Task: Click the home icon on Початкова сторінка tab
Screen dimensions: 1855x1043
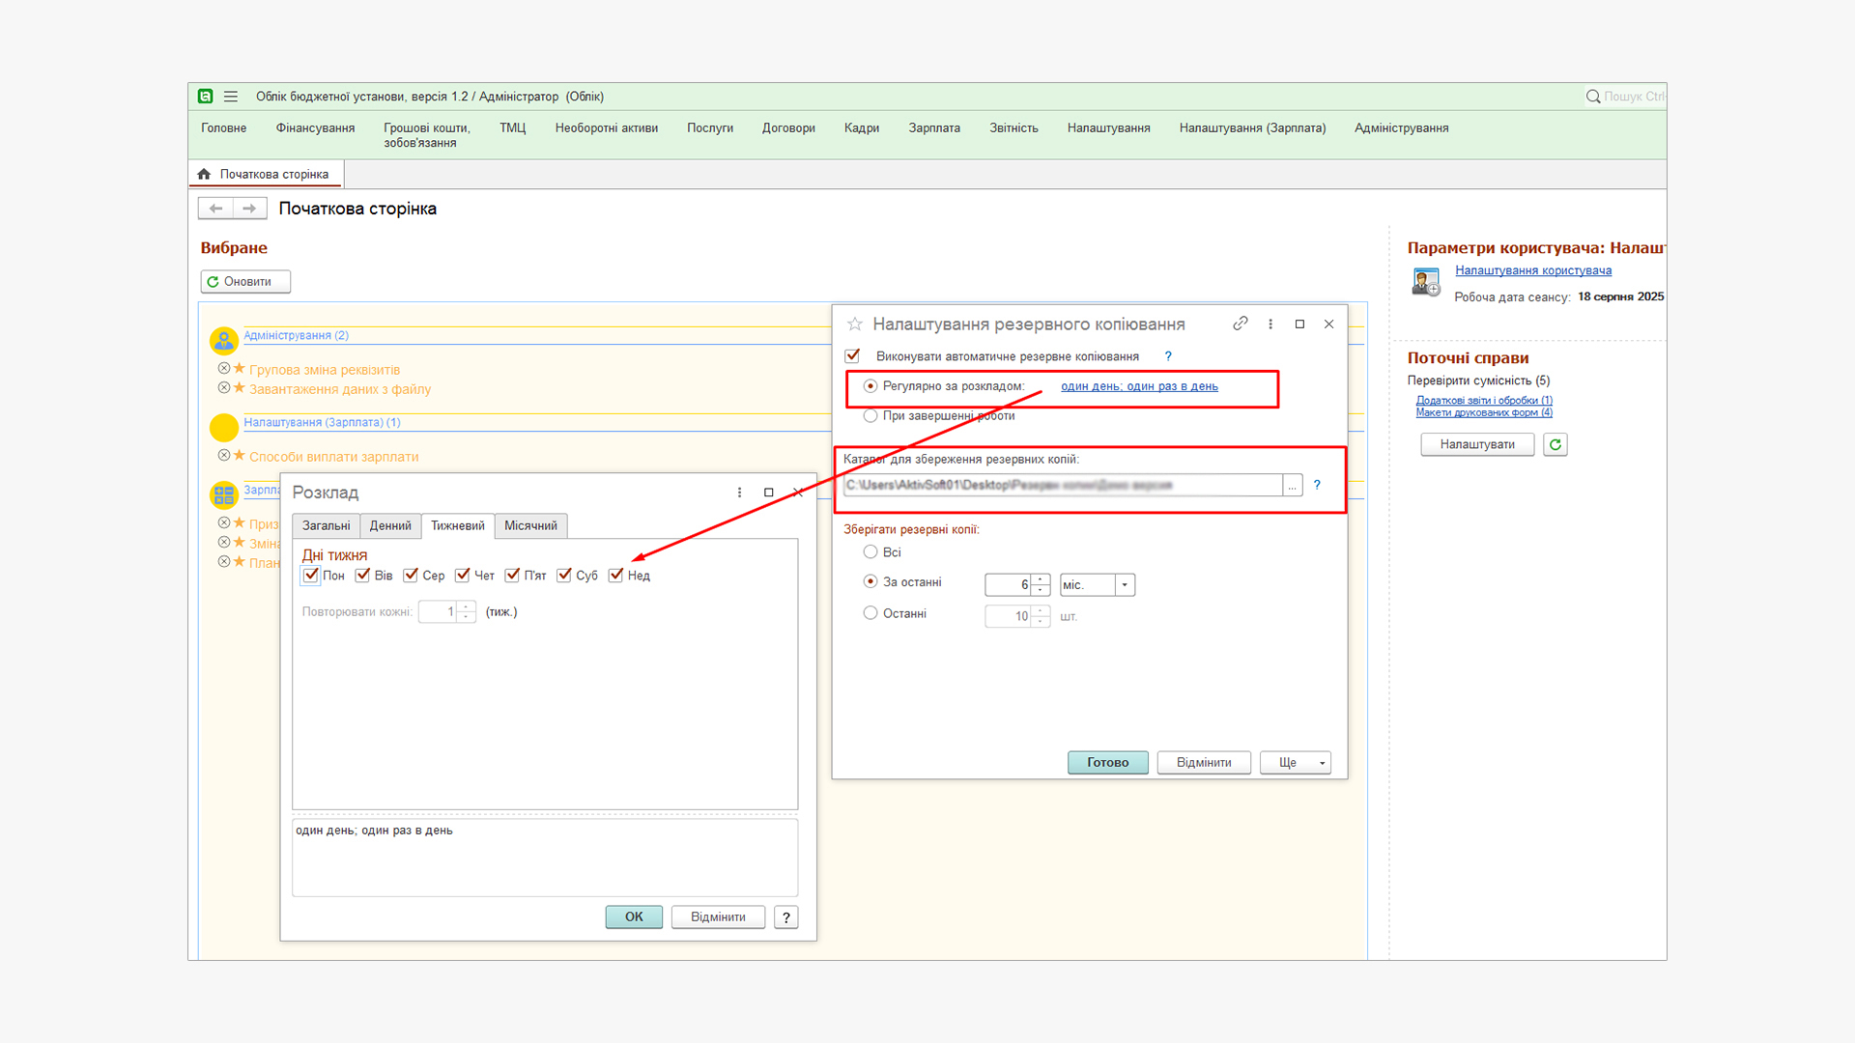Action: (x=204, y=175)
